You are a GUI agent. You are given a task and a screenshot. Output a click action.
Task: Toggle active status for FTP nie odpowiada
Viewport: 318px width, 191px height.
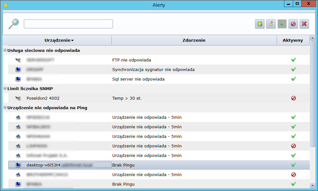tap(293, 60)
